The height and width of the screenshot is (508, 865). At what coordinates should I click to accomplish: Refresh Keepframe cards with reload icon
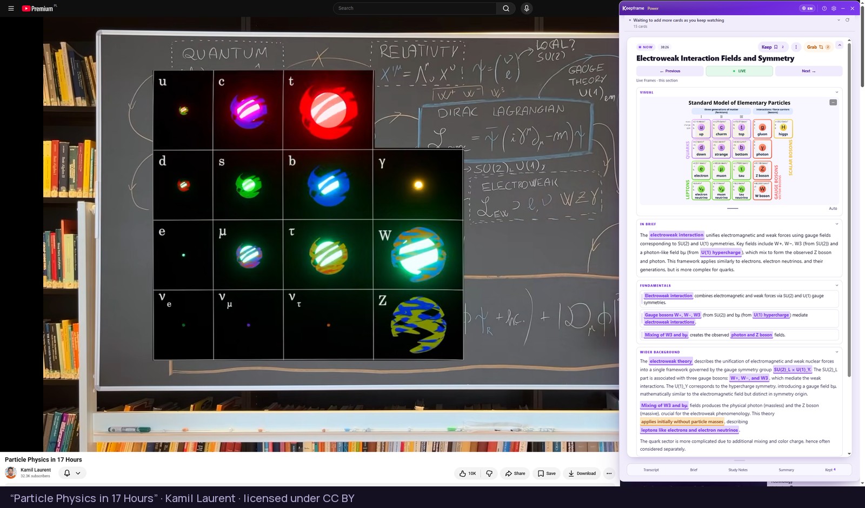pyautogui.click(x=847, y=20)
